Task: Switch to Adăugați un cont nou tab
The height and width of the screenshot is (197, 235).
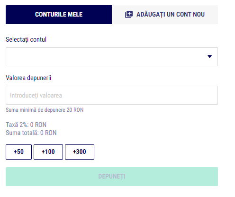Action: click(x=165, y=15)
